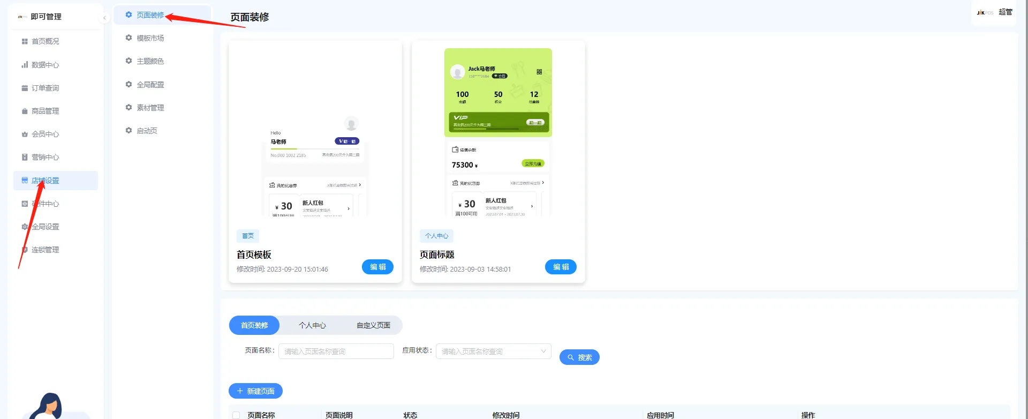Select 主题颜色 in the submenu
The image size is (1028, 419).
click(x=150, y=61)
